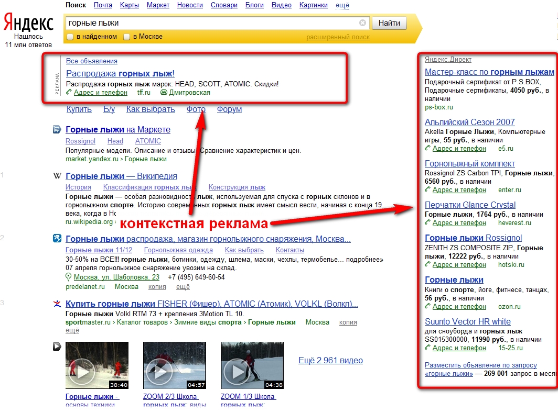
Task: Open 'Перчатки Glance Crystal' ad
Action: pos(470,205)
